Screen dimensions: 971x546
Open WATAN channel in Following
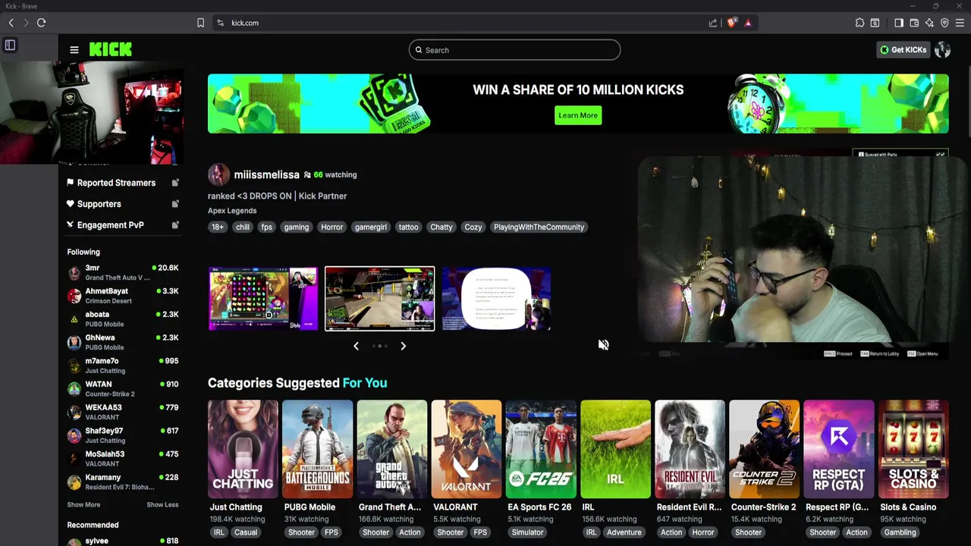point(122,389)
